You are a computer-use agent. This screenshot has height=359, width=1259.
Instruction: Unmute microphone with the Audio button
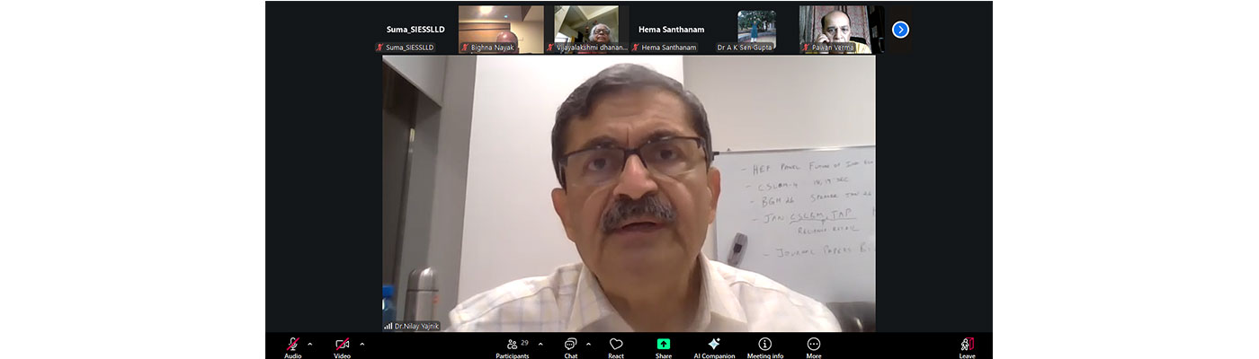[293, 346]
